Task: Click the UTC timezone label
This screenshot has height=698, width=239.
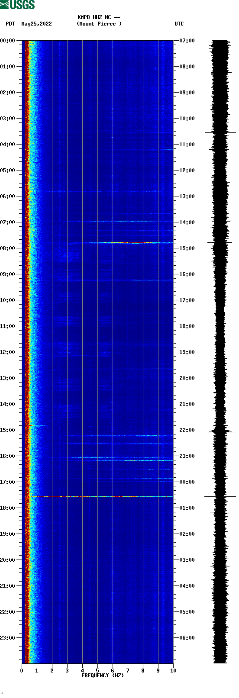Action: (x=179, y=24)
